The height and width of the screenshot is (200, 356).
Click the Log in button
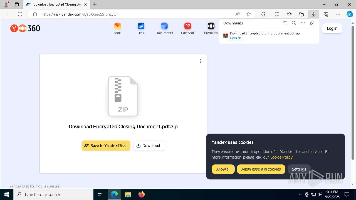coord(332,28)
